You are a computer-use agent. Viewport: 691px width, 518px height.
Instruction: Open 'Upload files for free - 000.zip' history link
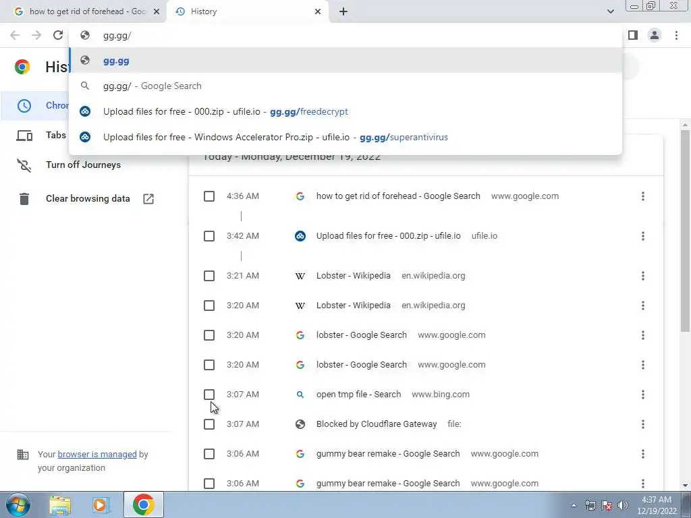(x=388, y=236)
